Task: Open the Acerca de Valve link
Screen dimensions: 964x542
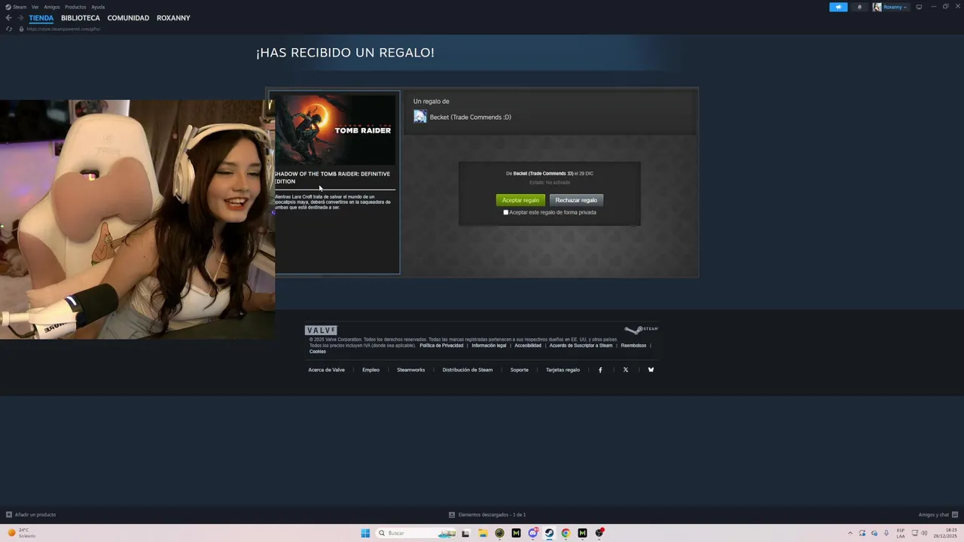Action: pos(326,370)
